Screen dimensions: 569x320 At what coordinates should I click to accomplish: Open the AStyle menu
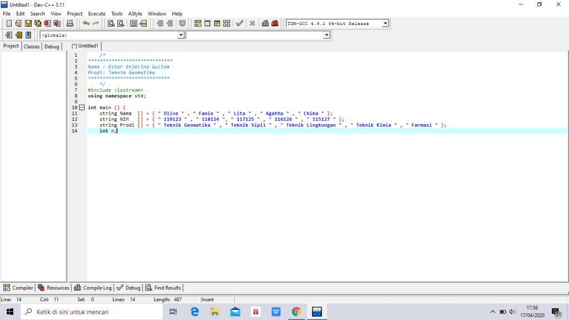tap(135, 13)
